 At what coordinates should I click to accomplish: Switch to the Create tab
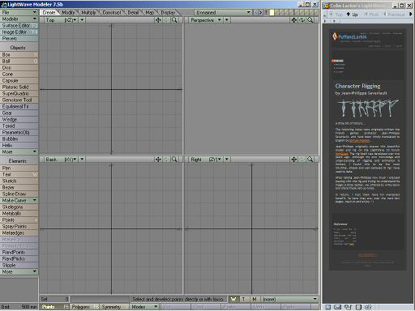(x=49, y=12)
